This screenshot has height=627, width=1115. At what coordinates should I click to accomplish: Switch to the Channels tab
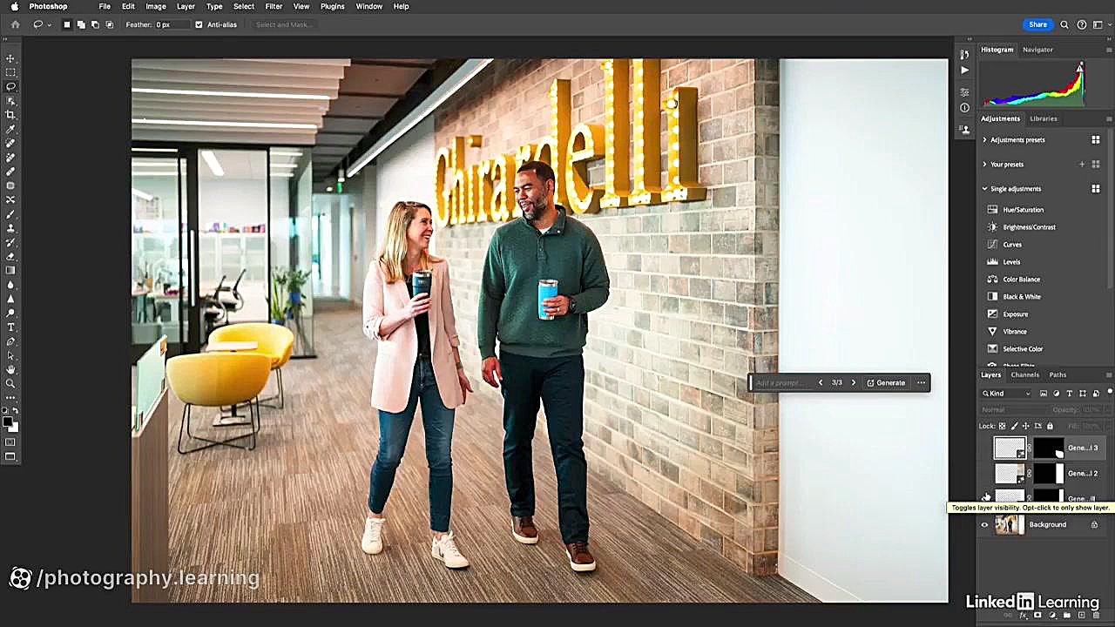[1024, 374]
